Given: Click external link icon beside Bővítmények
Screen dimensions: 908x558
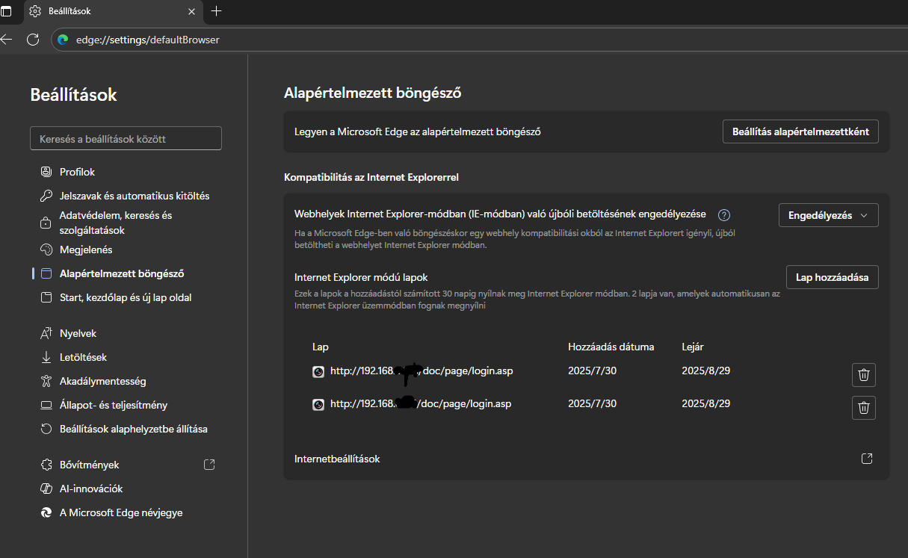Looking at the screenshot, I should pyautogui.click(x=209, y=465).
